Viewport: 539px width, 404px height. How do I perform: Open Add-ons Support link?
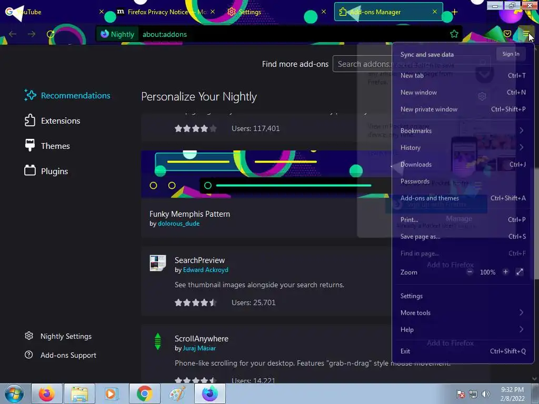(x=61, y=355)
